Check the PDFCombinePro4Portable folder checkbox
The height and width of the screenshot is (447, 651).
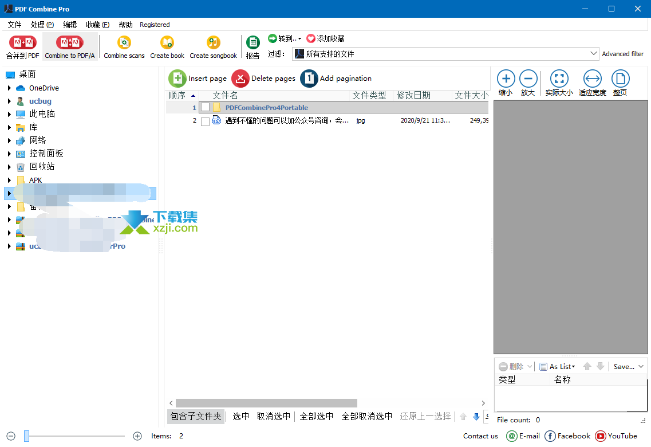(205, 108)
